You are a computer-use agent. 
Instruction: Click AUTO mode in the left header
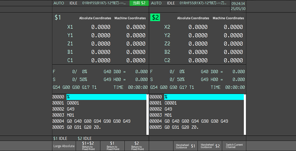(59, 3)
